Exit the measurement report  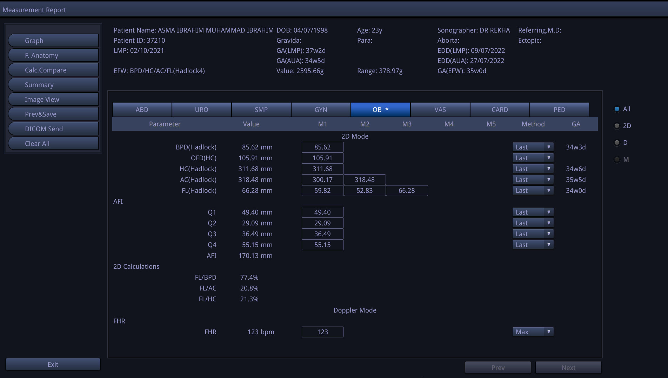53,364
